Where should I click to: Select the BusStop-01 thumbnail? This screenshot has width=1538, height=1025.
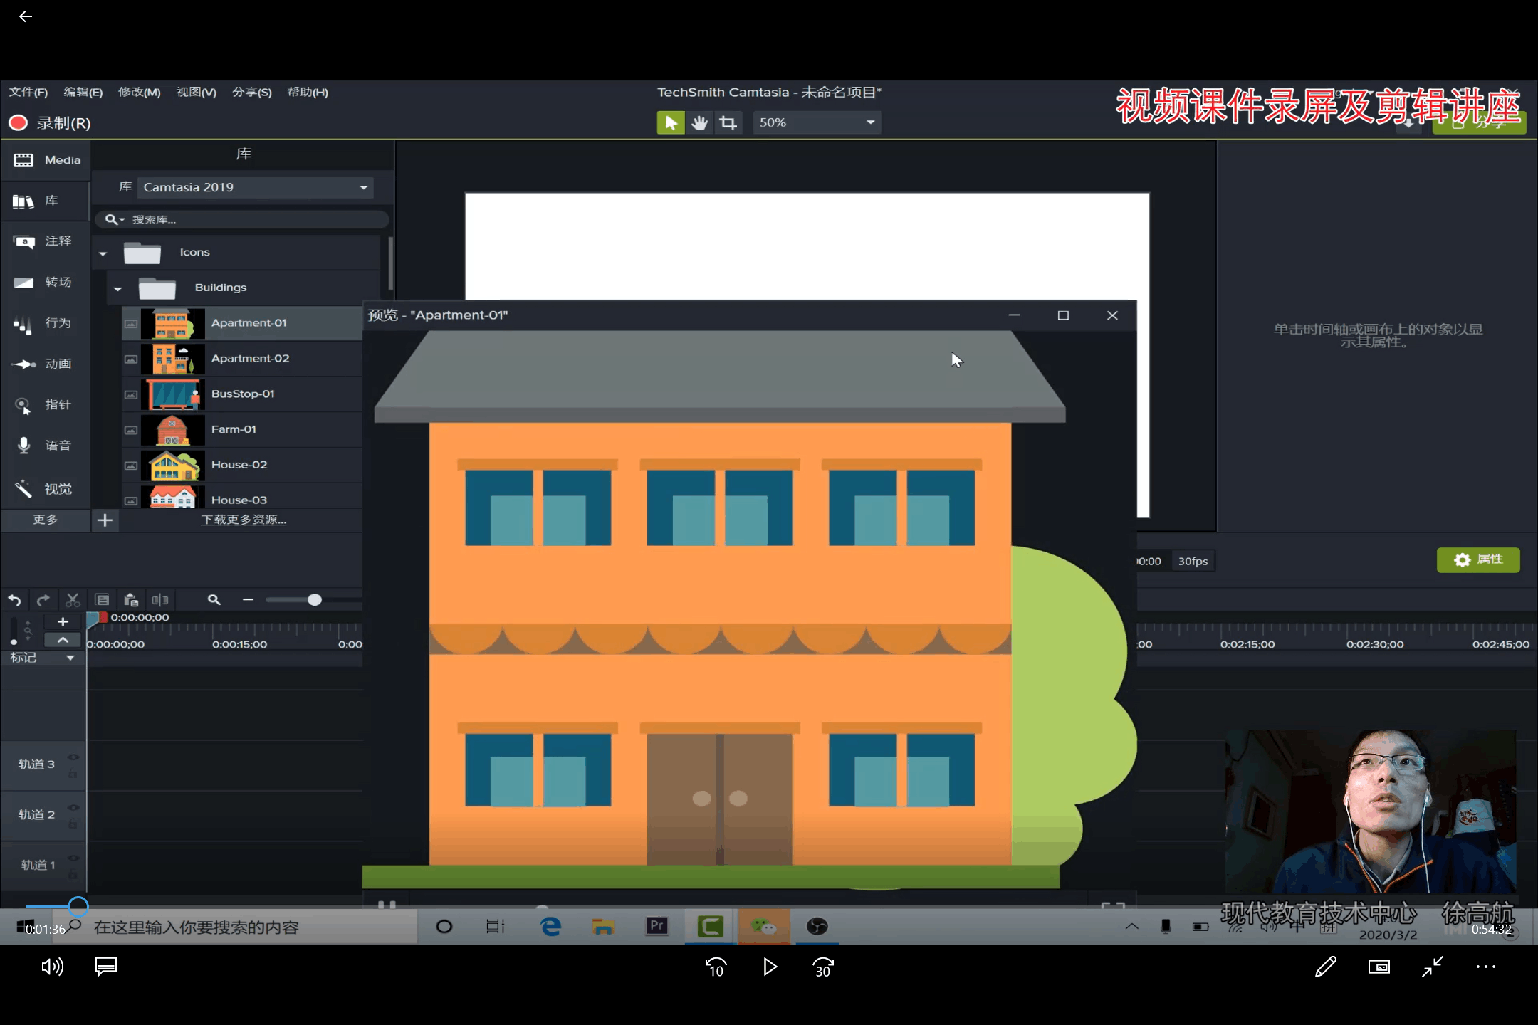pyautogui.click(x=173, y=394)
